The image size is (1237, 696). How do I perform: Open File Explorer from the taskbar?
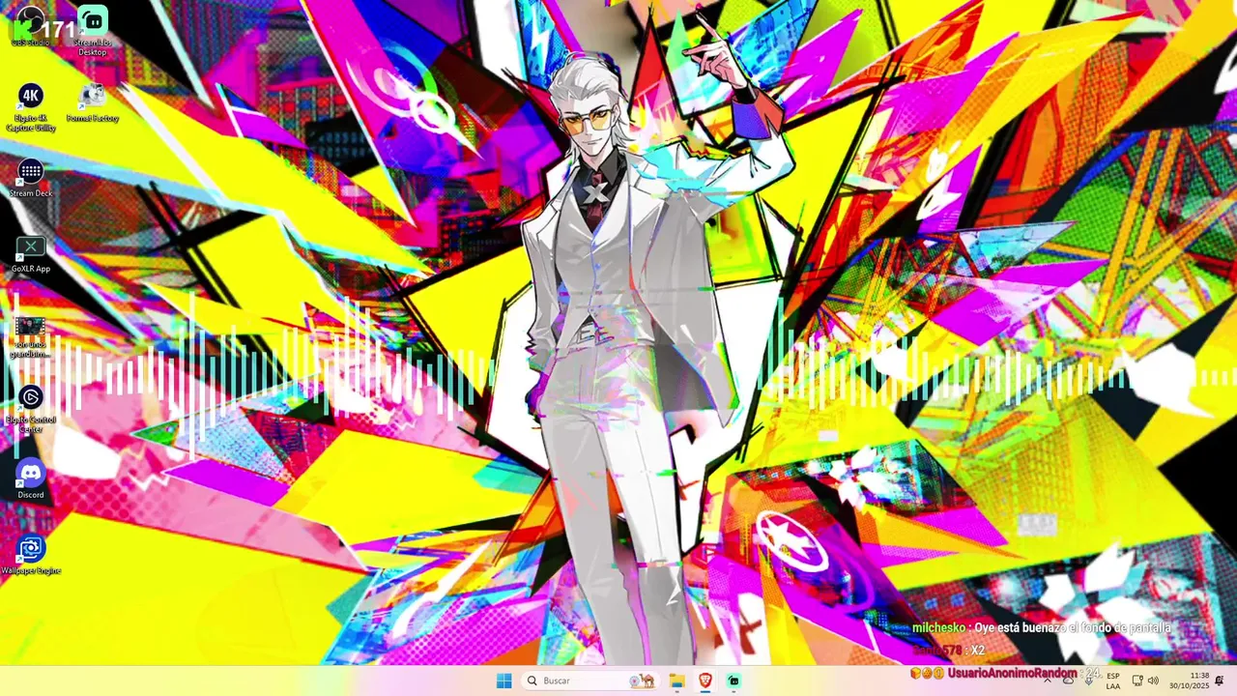(676, 681)
